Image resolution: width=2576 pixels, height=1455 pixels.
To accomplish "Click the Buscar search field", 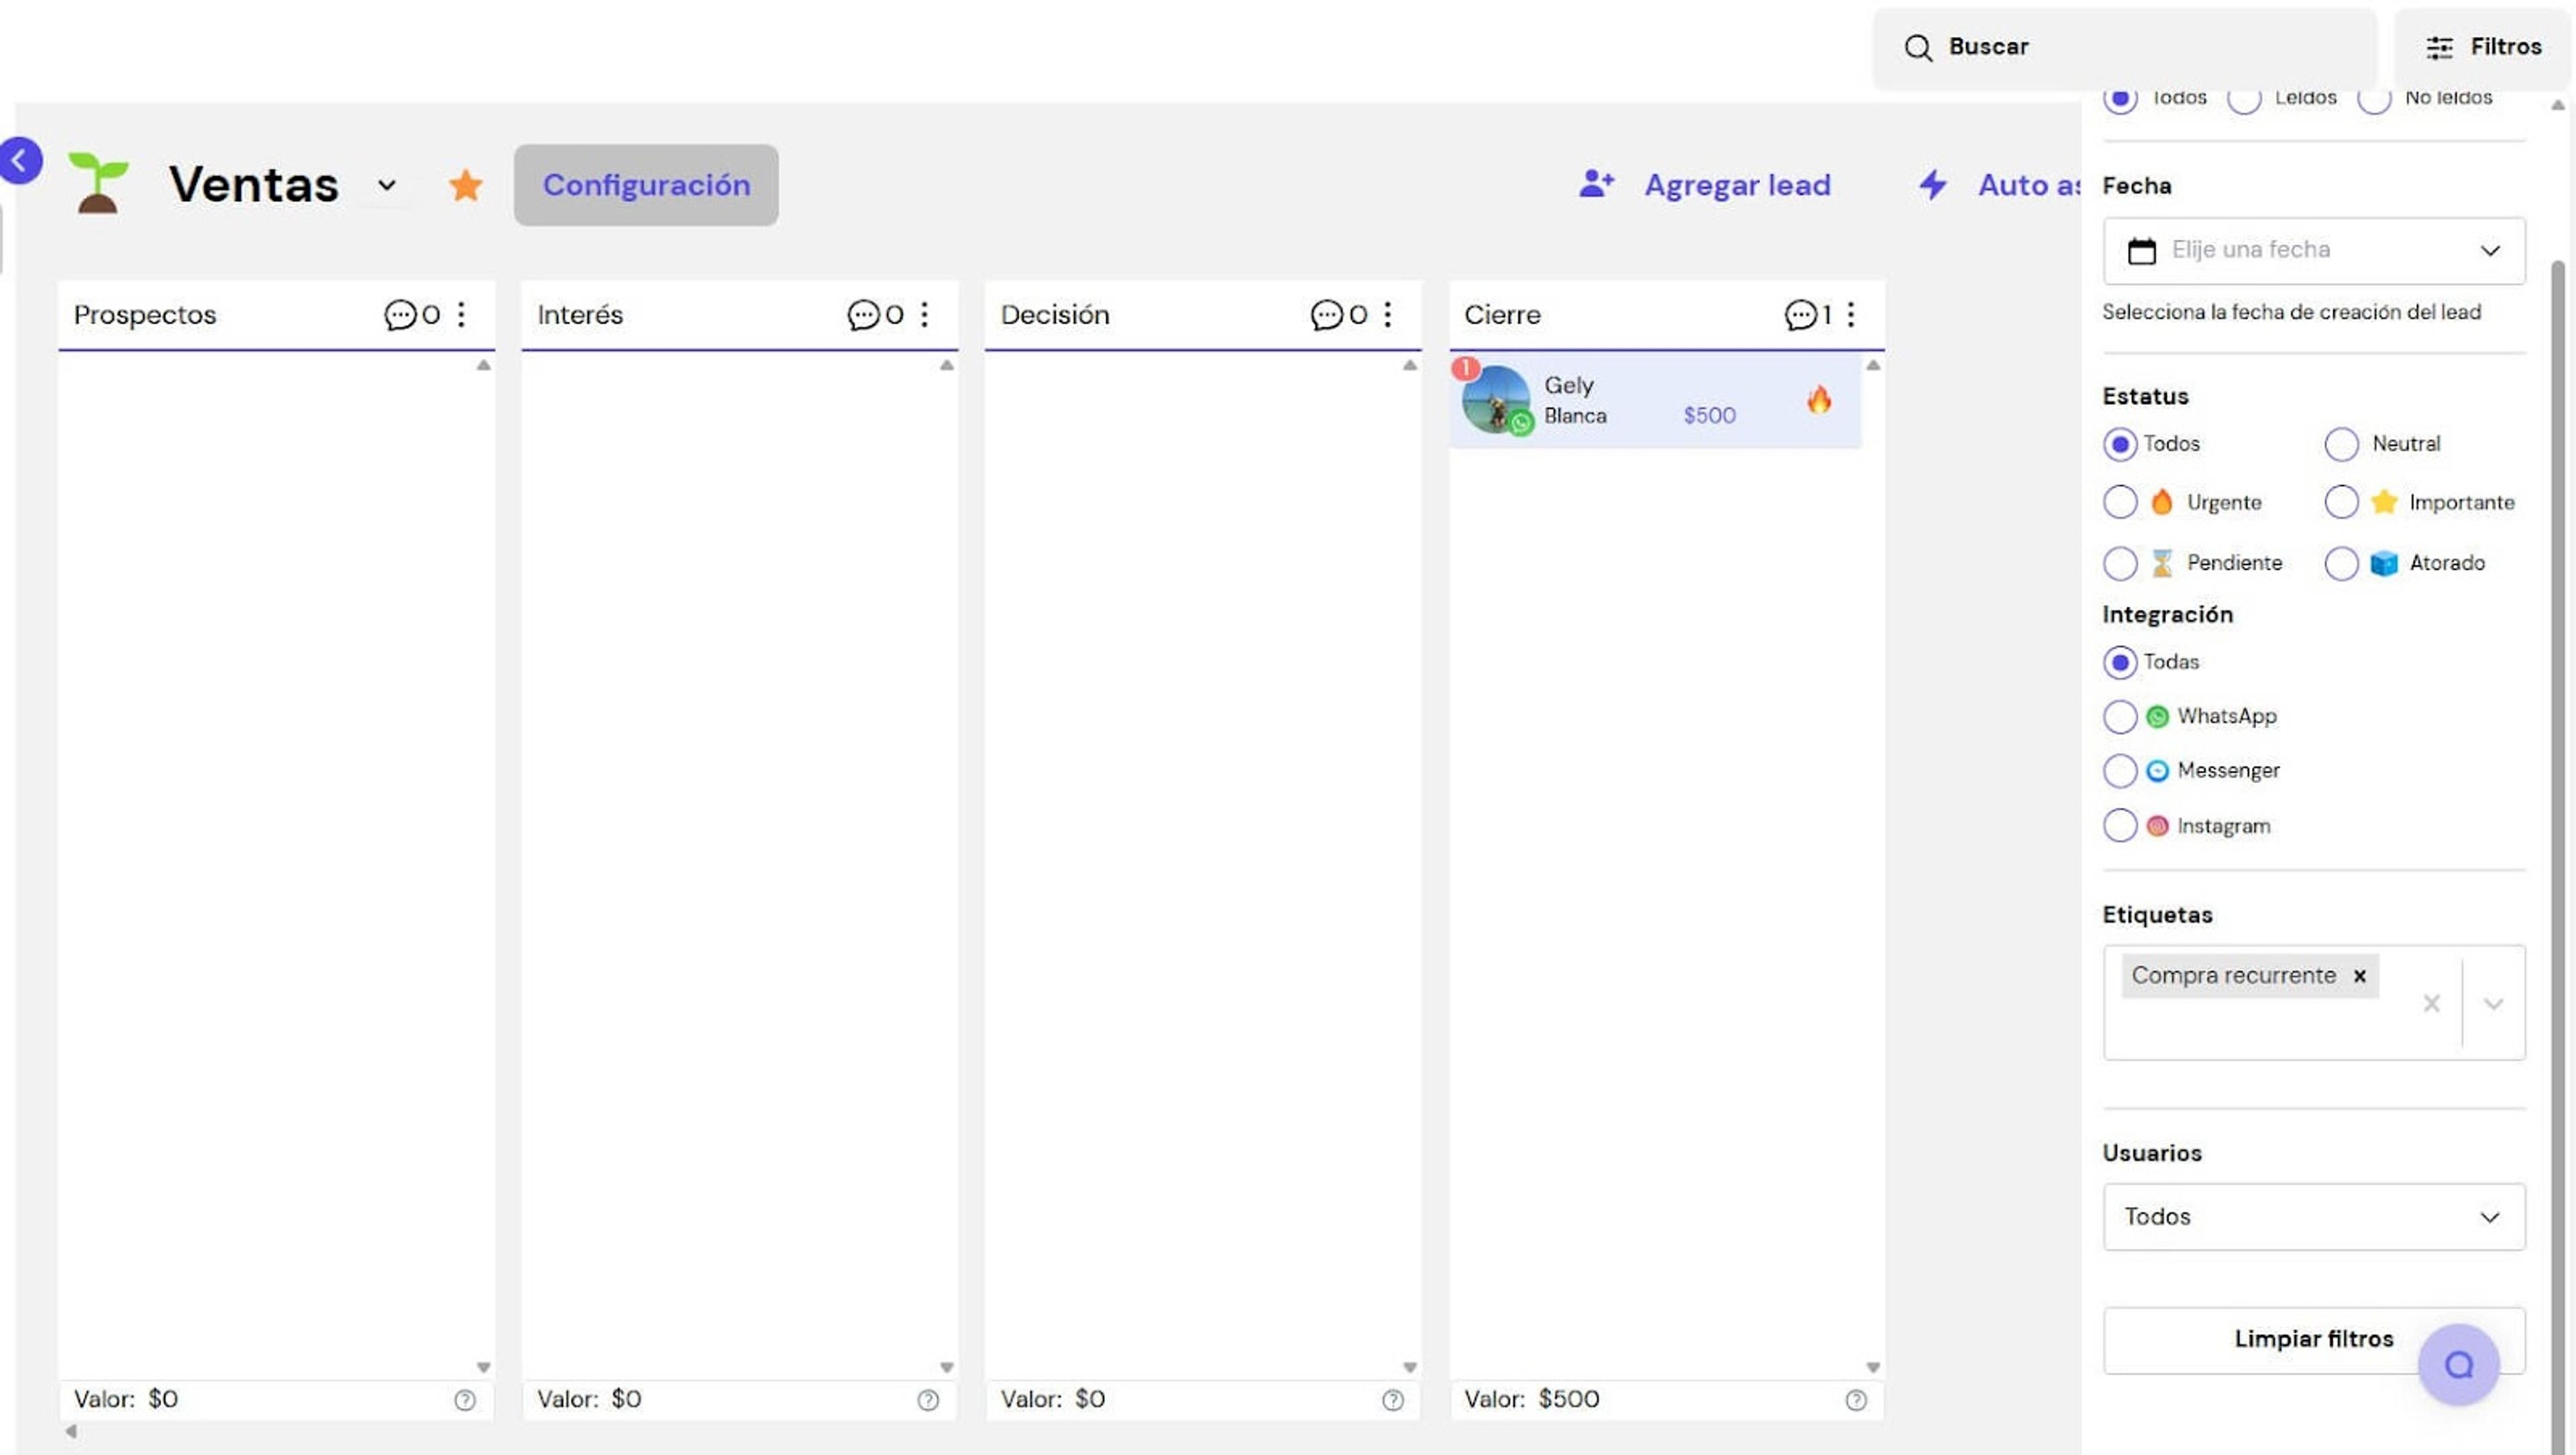I will (2124, 47).
